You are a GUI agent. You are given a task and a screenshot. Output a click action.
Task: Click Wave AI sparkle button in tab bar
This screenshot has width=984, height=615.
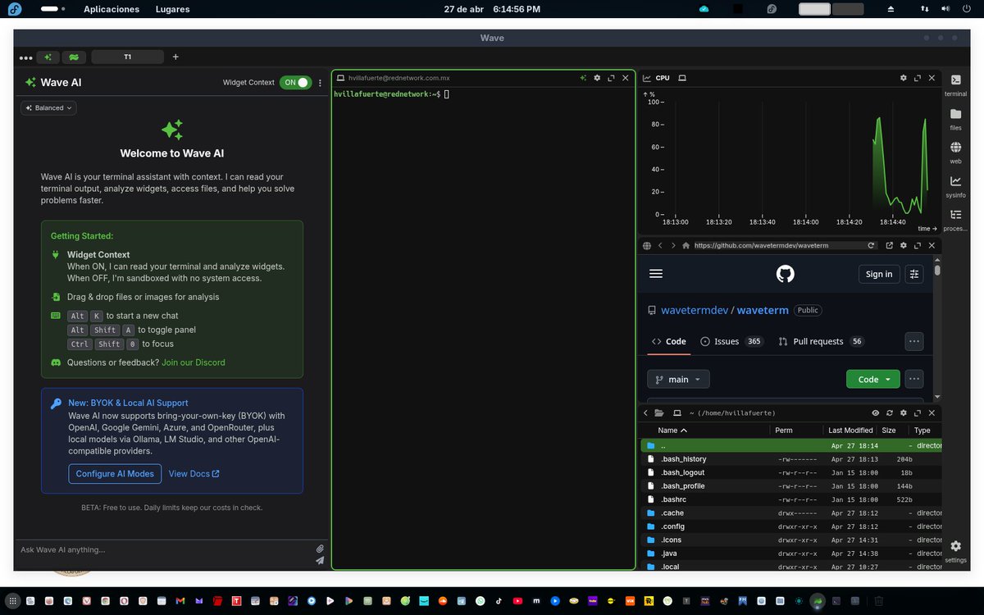(x=49, y=57)
